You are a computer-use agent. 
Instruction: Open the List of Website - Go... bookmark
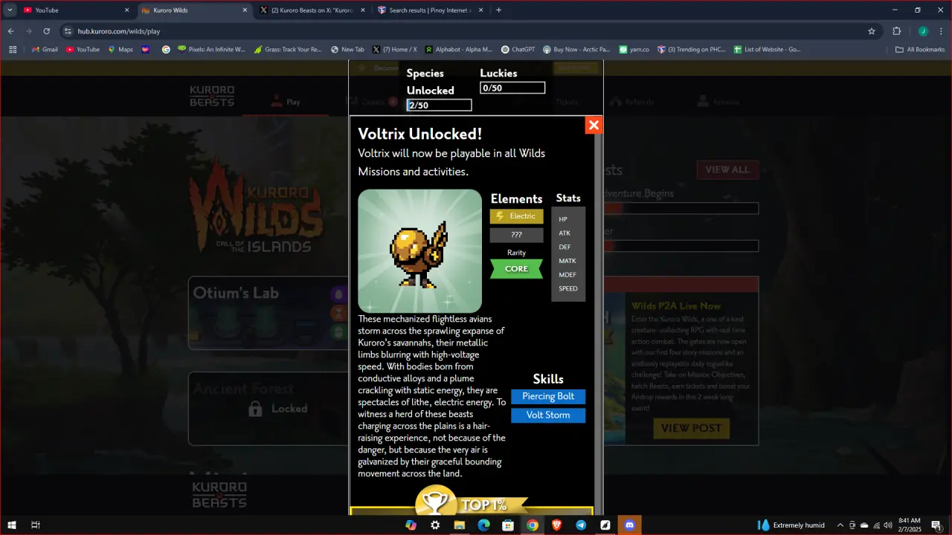pyautogui.click(x=768, y=50)
